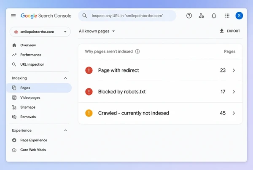253x170 pixels.
Task: Click the Page Experience star icon
Action: [x=14, y=140]
